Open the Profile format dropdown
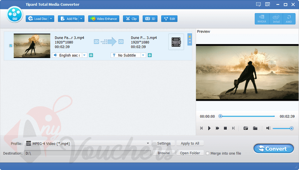The image size is (299, 170). (148, 143)
